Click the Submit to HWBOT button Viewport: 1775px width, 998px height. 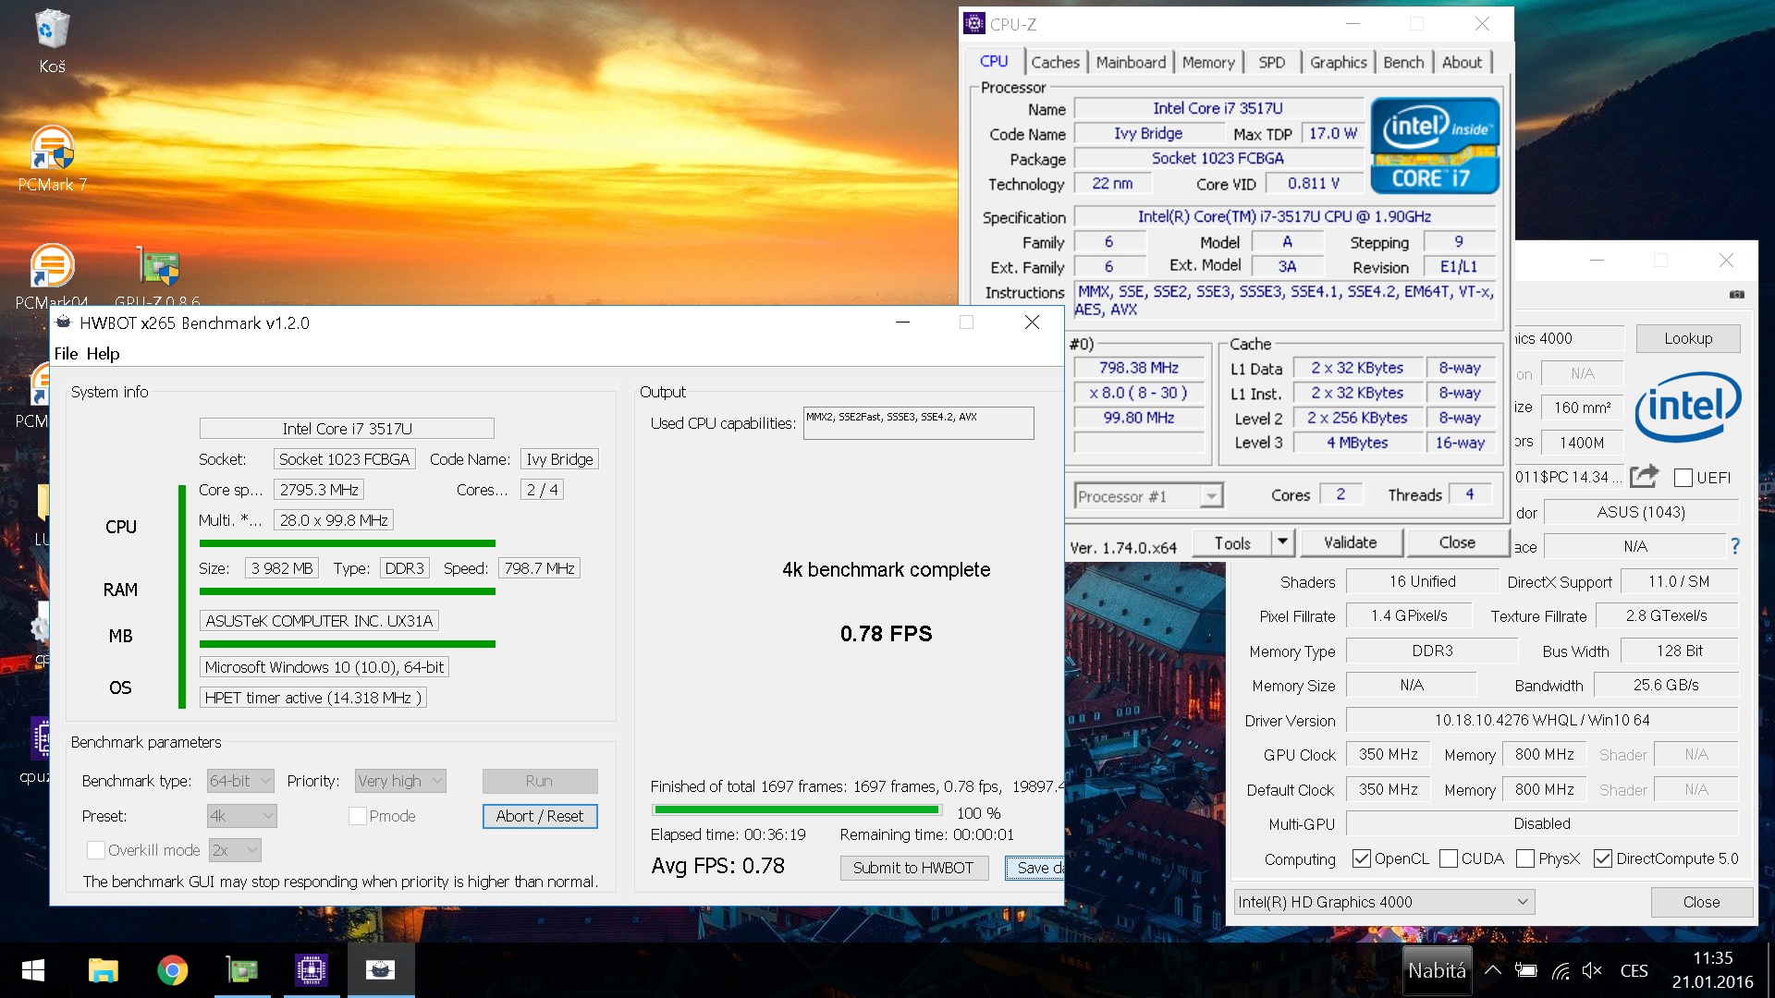913,868
